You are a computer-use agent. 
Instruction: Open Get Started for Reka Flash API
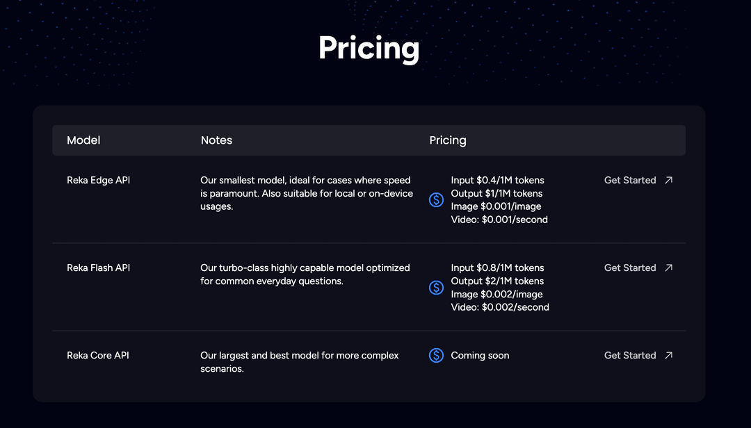pos(630,267)
